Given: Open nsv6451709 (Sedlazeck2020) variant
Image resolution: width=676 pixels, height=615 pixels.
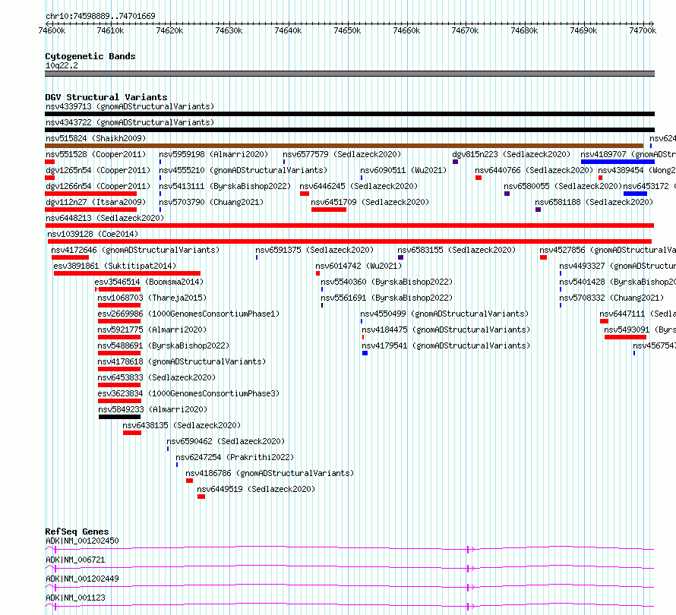Looking at the screenshot, I should tap(371, 202).
